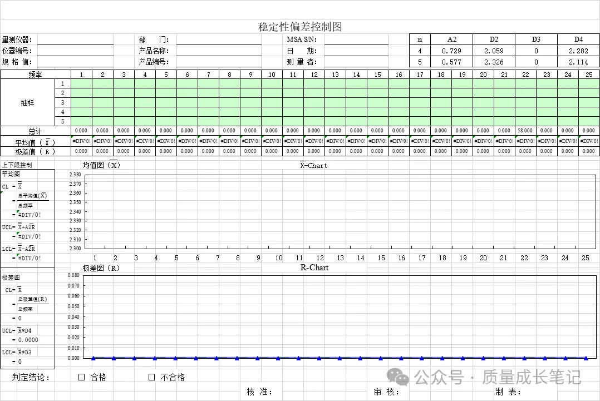Select the A2 header cell in constants table

point(452,39)
